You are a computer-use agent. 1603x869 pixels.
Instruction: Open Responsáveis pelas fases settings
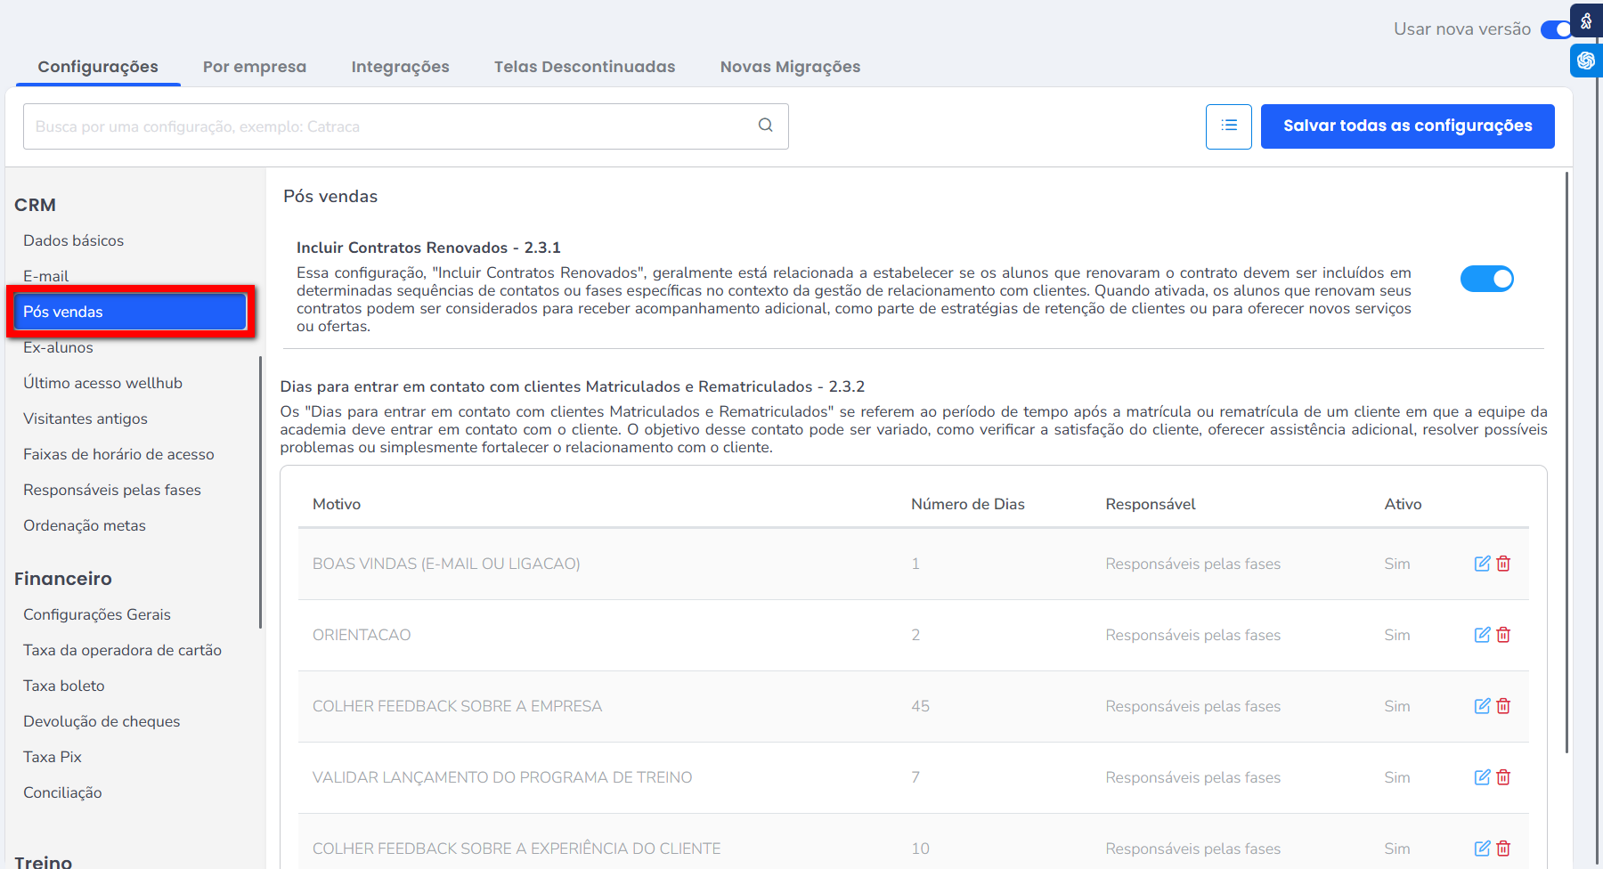[112, 490]
